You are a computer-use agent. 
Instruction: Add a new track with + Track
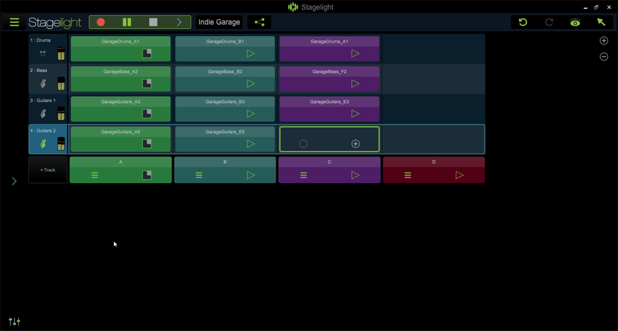point(48,170)
